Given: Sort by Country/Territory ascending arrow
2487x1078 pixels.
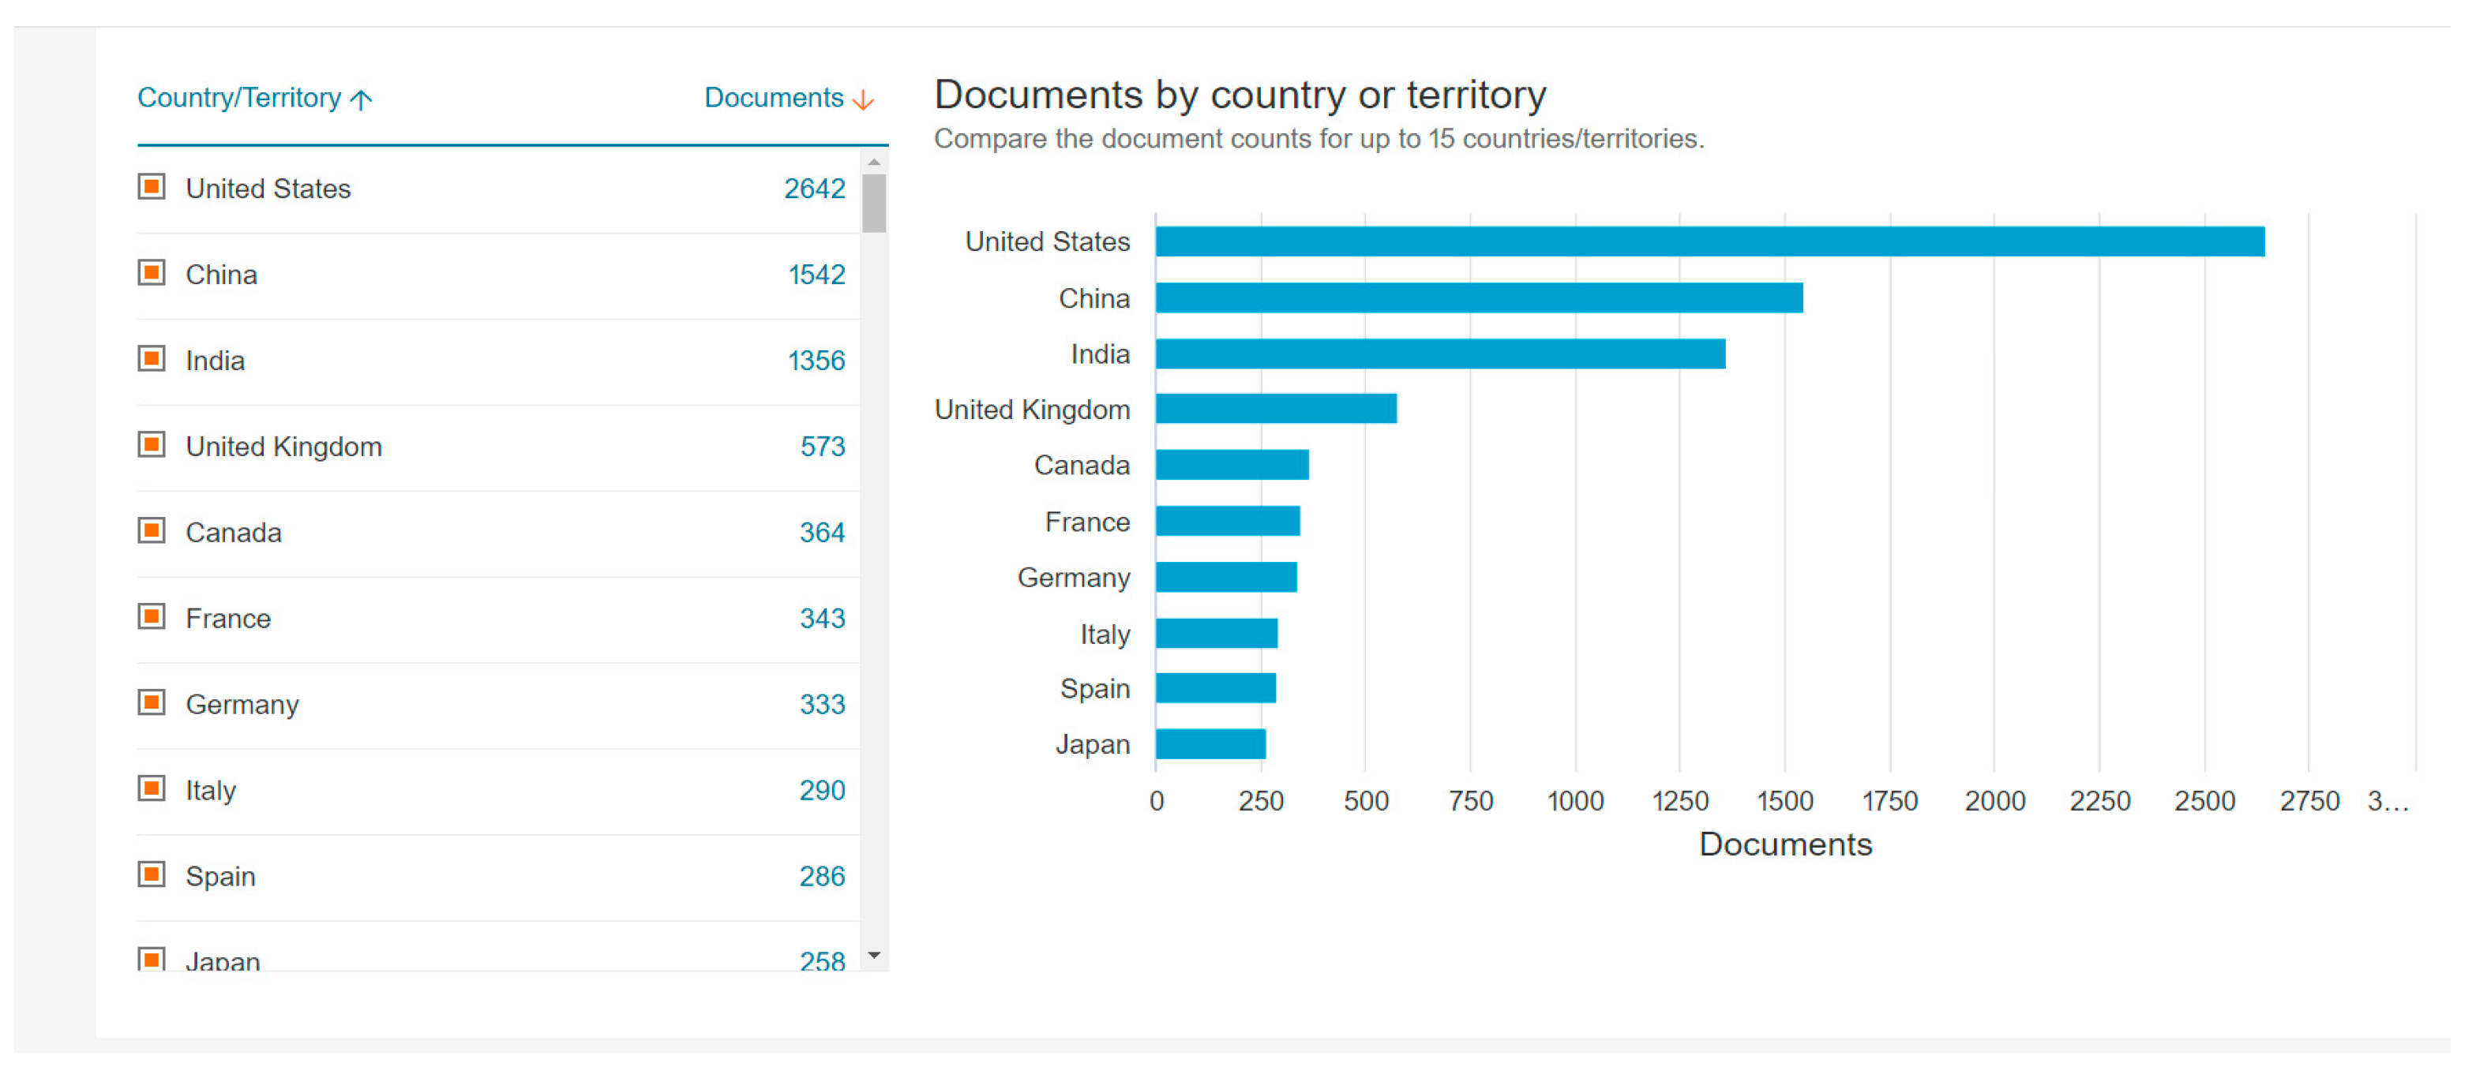Looking at the screenshot, I should click(x=362, y=99).
